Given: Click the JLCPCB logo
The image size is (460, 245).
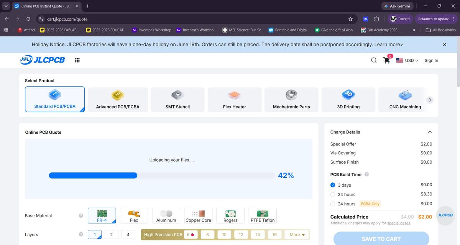Looking at the screenshot, I should tap(42, 60).
